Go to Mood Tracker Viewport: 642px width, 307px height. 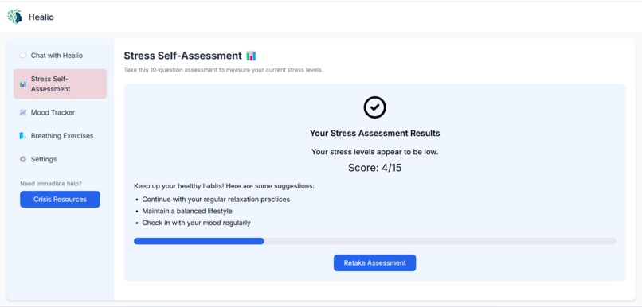pyautogui.click(x=61, y=112)
